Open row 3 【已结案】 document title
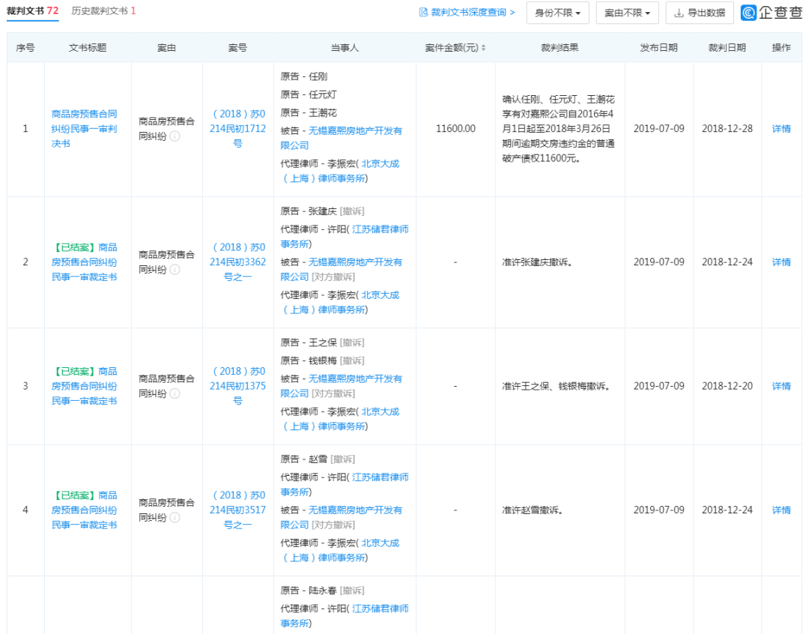The width and height of the screenshot is (809, 634). (84, 386)
